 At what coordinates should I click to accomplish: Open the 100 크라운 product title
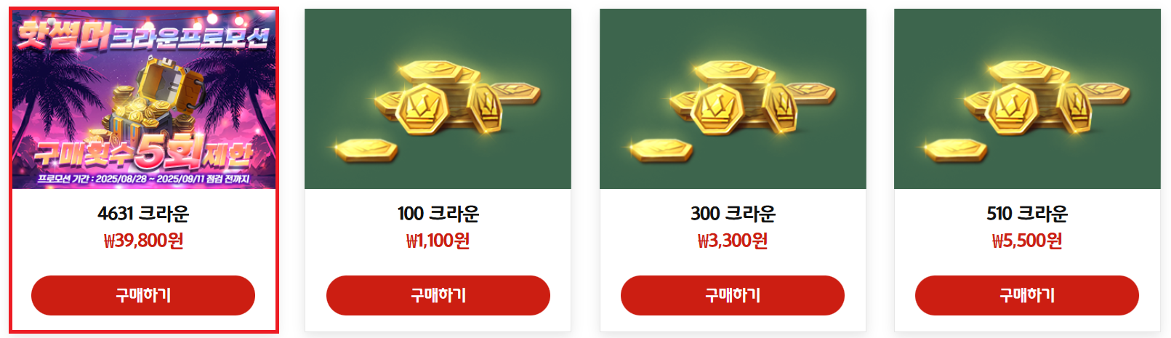point(438,214)
